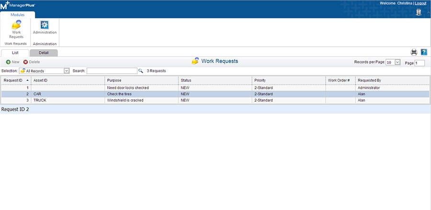
Task: Select row 'Need door locks checked'
Action: [x=215, y=88]
